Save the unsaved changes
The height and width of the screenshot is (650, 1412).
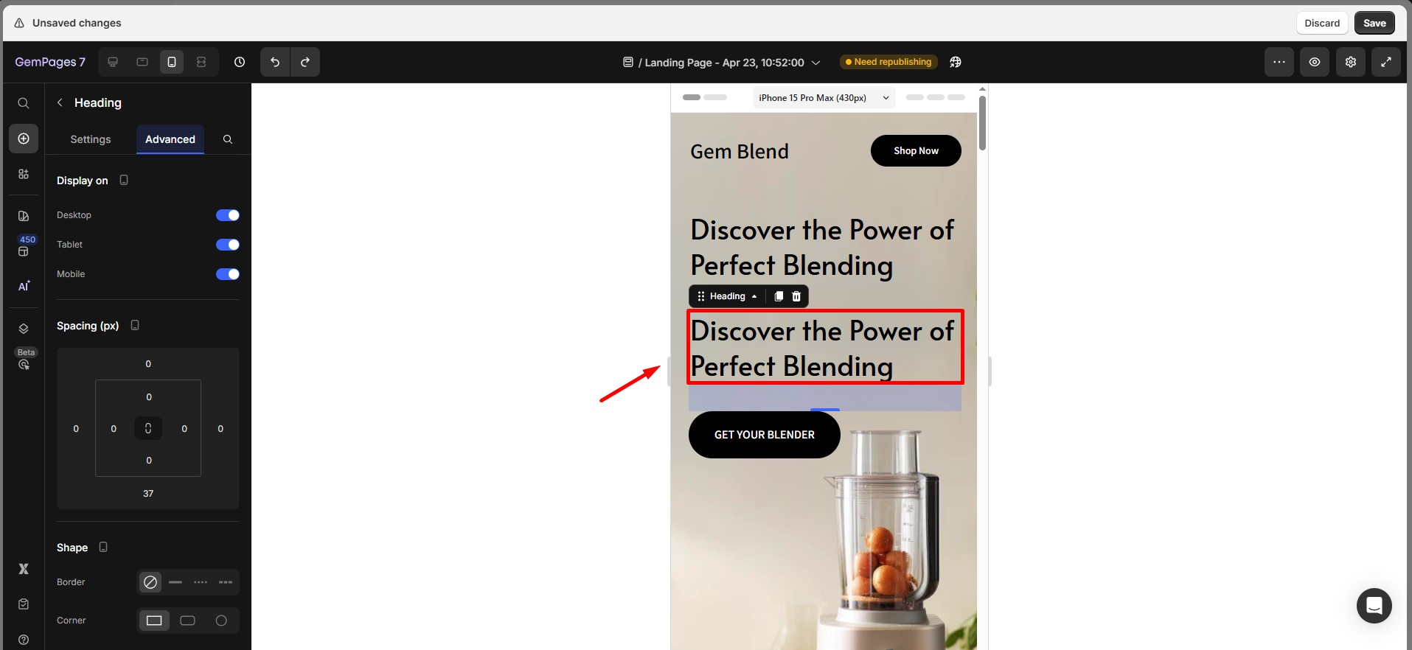1374,23
